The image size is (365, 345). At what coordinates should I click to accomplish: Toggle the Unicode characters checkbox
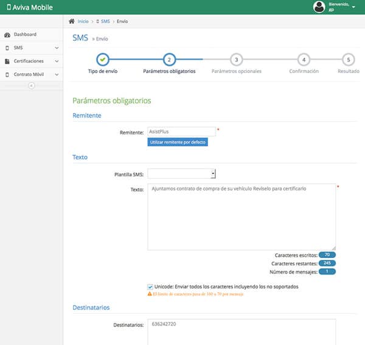(150, 286)
